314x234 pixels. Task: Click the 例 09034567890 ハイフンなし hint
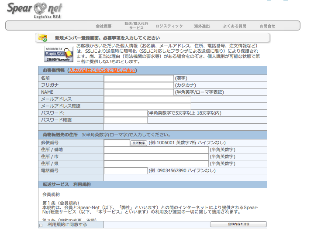pos(182,171)
